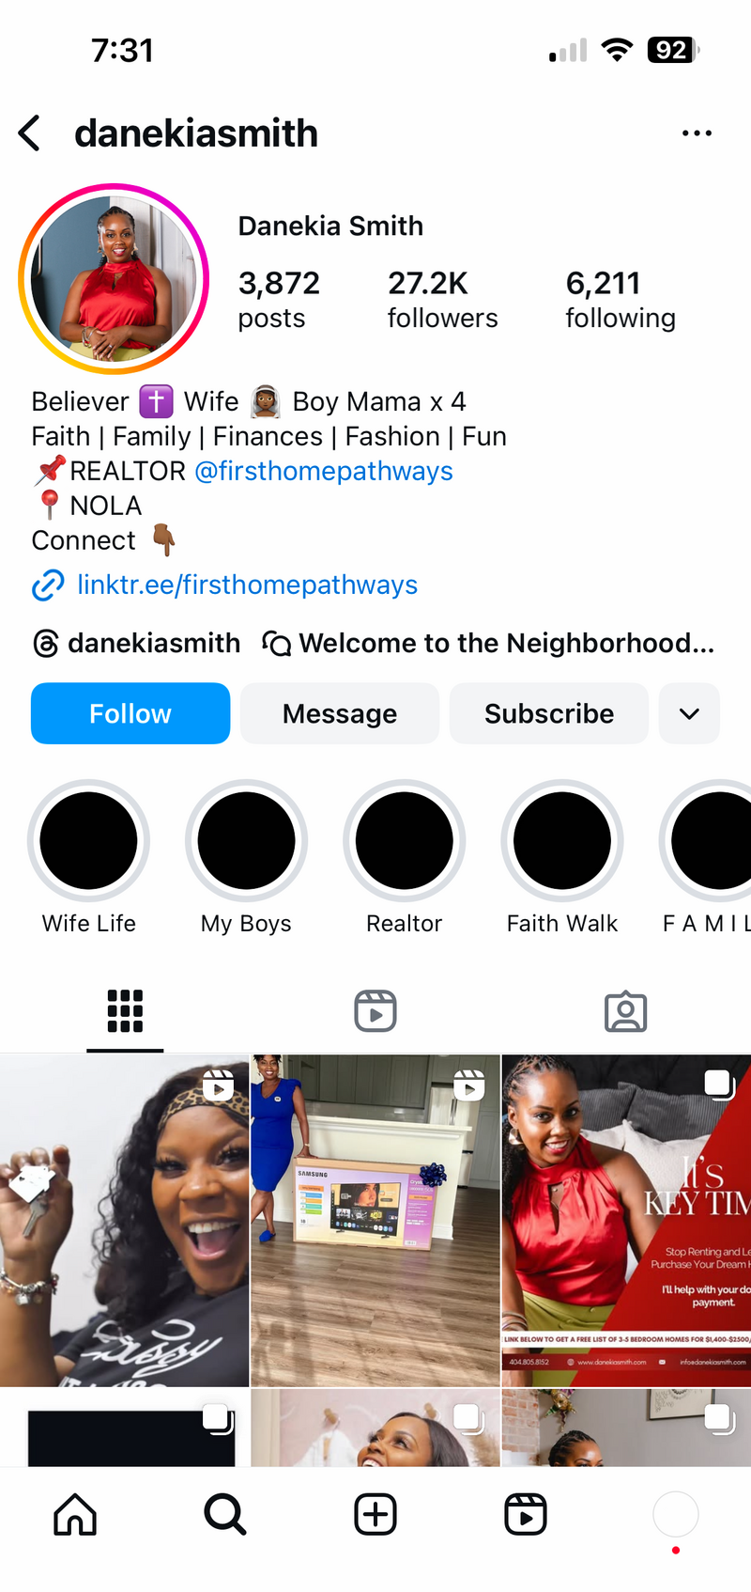The width and height of the screenshot is (751, 1592).
Task: Tap the Message button
Action: click(340, 713)
